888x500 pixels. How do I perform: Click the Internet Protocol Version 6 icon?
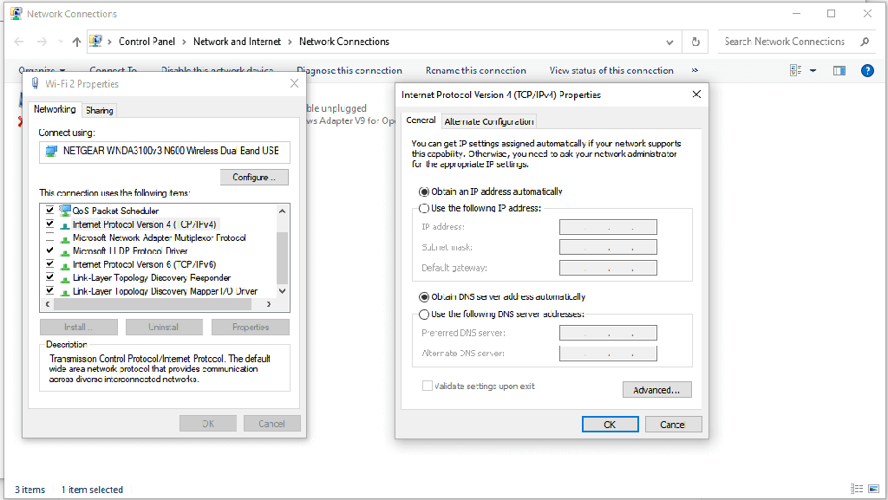pos(65,264)
